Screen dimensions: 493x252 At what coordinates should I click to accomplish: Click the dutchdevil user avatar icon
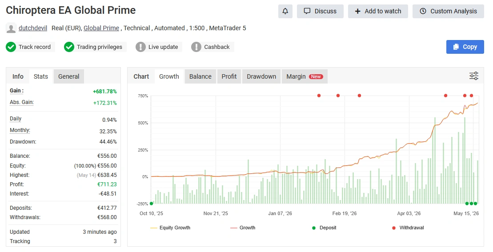[x=11, y=28]
